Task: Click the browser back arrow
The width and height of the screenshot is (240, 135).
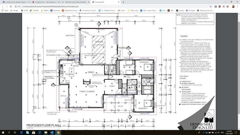Action: (3, 6)
